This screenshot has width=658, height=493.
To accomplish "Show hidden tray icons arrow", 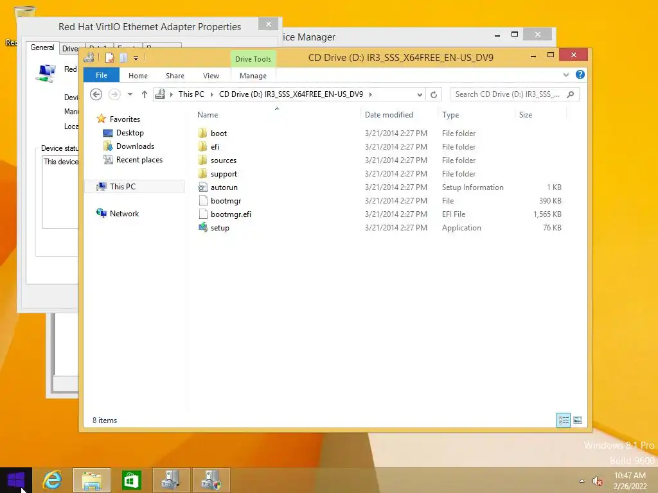I will tap(582, 481).
